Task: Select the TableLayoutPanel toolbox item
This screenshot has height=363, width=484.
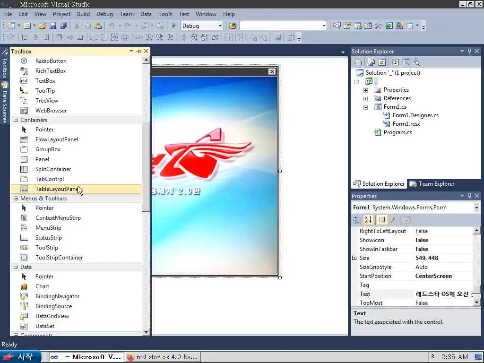Action: coord(76,189)
